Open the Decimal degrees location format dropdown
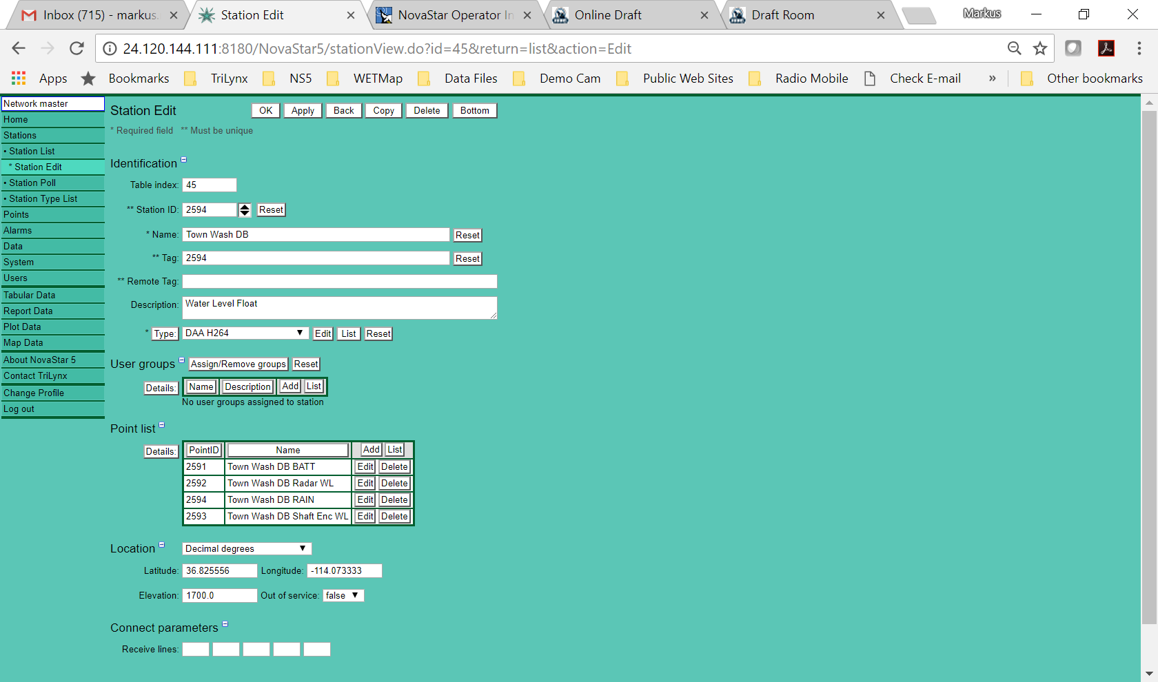 pos(246,549)
